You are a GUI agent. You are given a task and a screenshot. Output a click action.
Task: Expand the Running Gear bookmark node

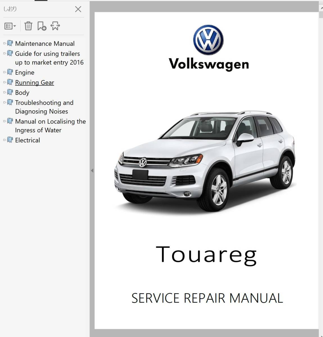(4, 82)
